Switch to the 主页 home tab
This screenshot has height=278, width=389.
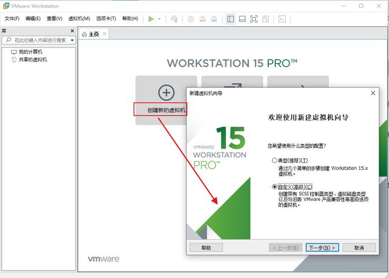(x=94, y=34)
